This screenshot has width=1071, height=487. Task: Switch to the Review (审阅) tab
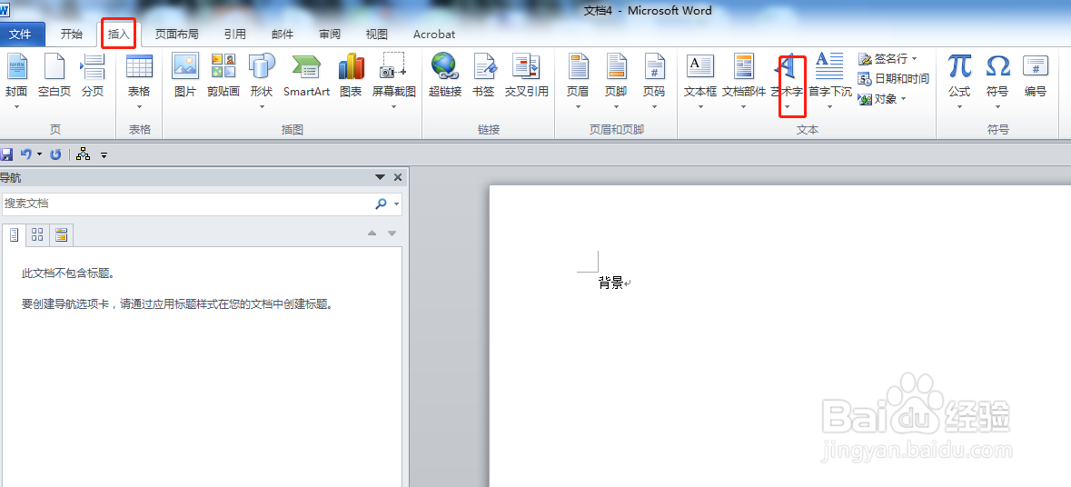(x=329, y=35)
